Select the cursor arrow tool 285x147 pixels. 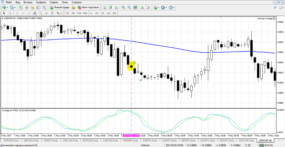[x=4, y=13]
